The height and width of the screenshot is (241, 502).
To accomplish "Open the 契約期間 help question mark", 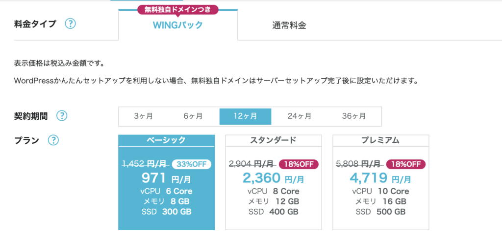I will 62,116.
